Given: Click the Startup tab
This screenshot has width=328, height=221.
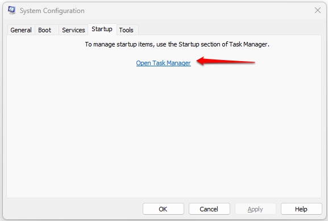Looking at the screenshot, I should coord(102,29).
